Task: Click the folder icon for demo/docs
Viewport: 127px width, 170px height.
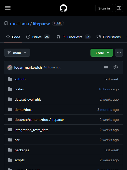Action: (x=10, y=109)
